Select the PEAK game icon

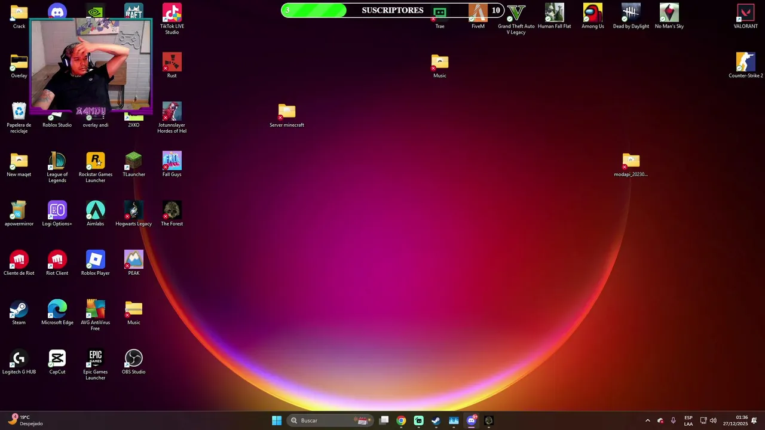[x=134, y=263]
